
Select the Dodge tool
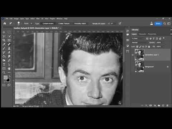(4, 61)
